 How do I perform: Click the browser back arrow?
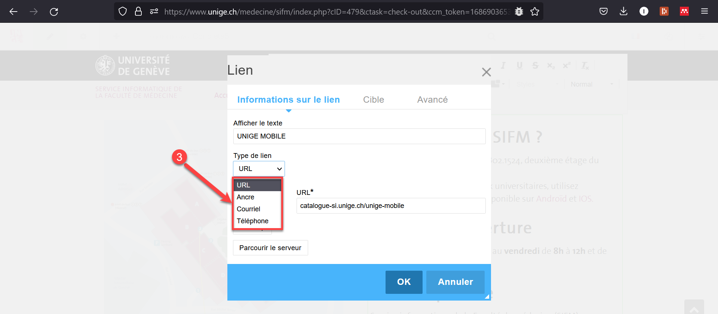(13, 12)
